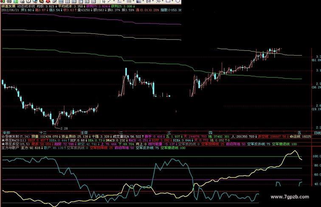Click the 壬辰 time axis label

pyautogui.click(x=84, y=133)
